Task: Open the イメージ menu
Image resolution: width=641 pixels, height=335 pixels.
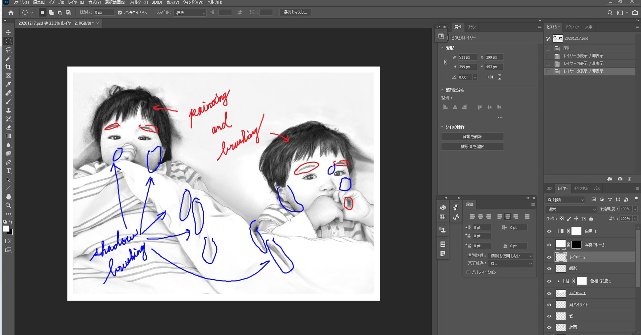Action: 56,2
